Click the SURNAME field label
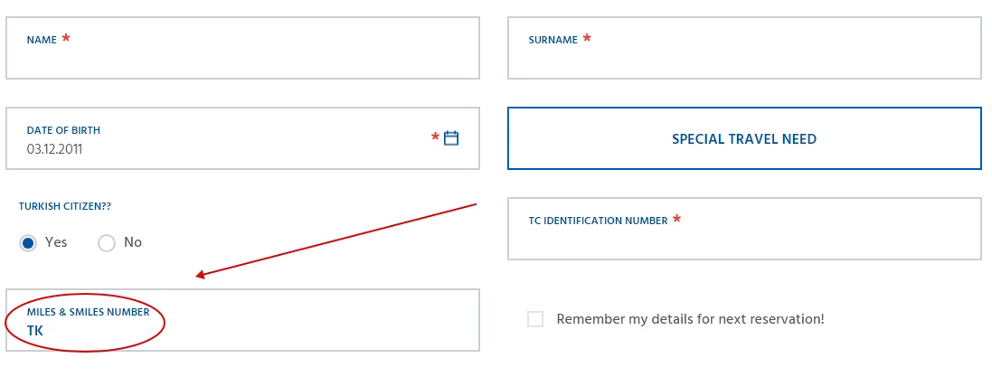Viewport: 992px width, 377px height. pyautogui.click(x=553, y=40)
